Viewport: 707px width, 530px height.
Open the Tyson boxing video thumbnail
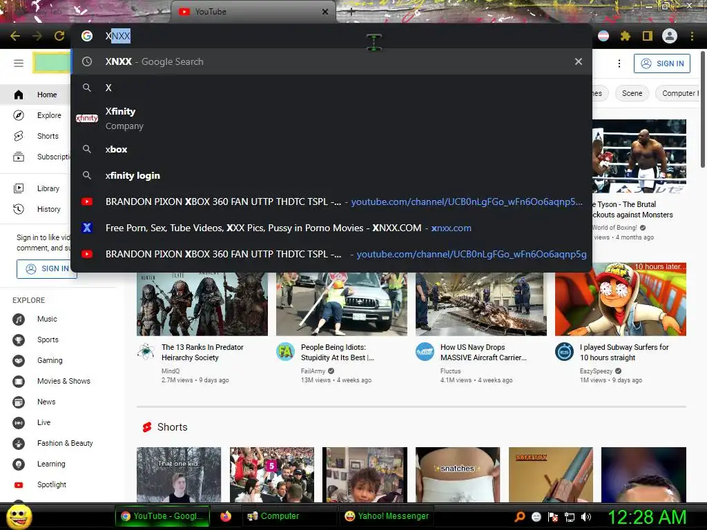[x=639, y=157]
